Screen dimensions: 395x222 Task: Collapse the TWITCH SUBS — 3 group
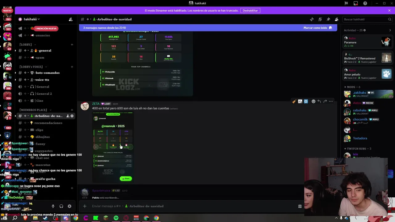click(358, 149)
